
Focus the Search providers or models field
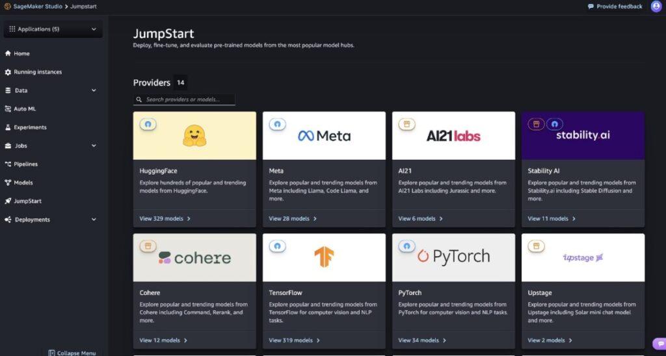point(184,99)
